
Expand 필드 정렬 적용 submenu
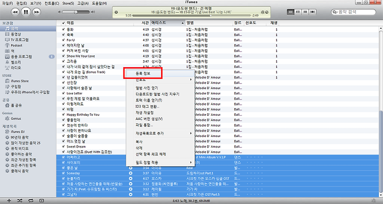(x=160, y=162)
